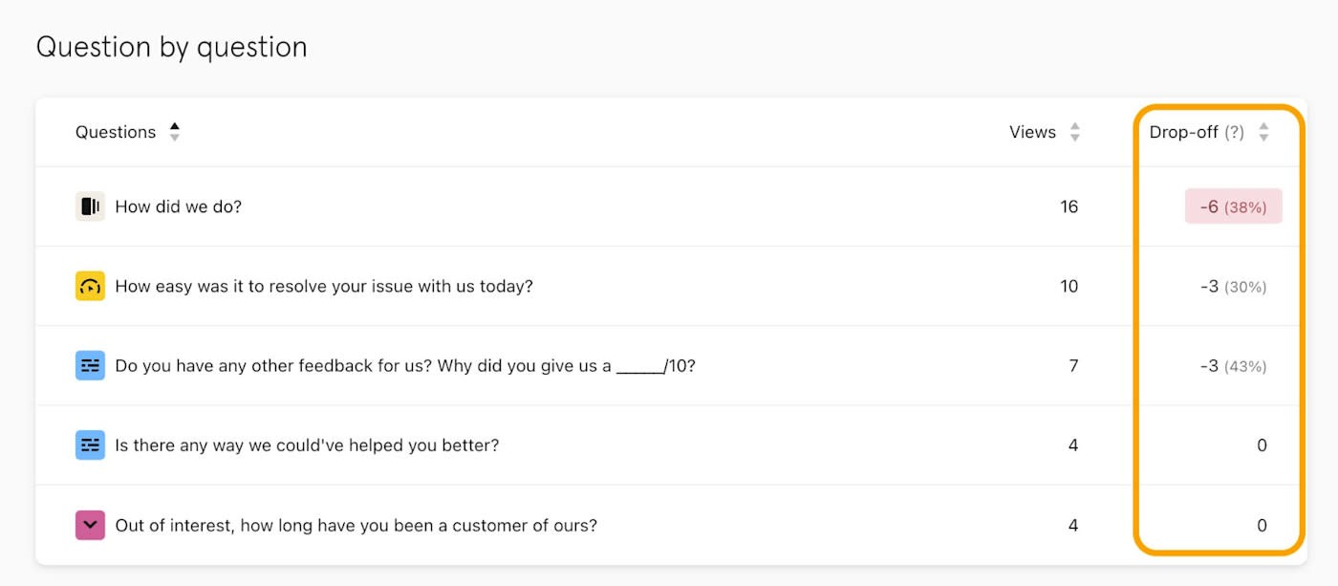Click the opinion scale icon beside 'How did we do?'
The width and height of the screenshot is (1338, 586).
point(90,206)
